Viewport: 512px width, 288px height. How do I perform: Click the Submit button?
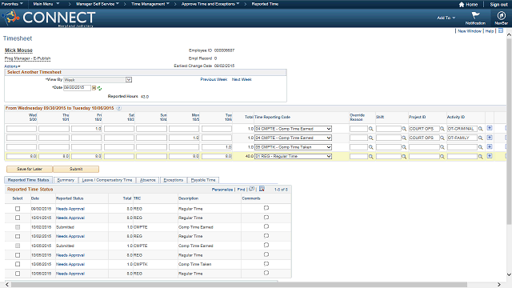point(76,169)
